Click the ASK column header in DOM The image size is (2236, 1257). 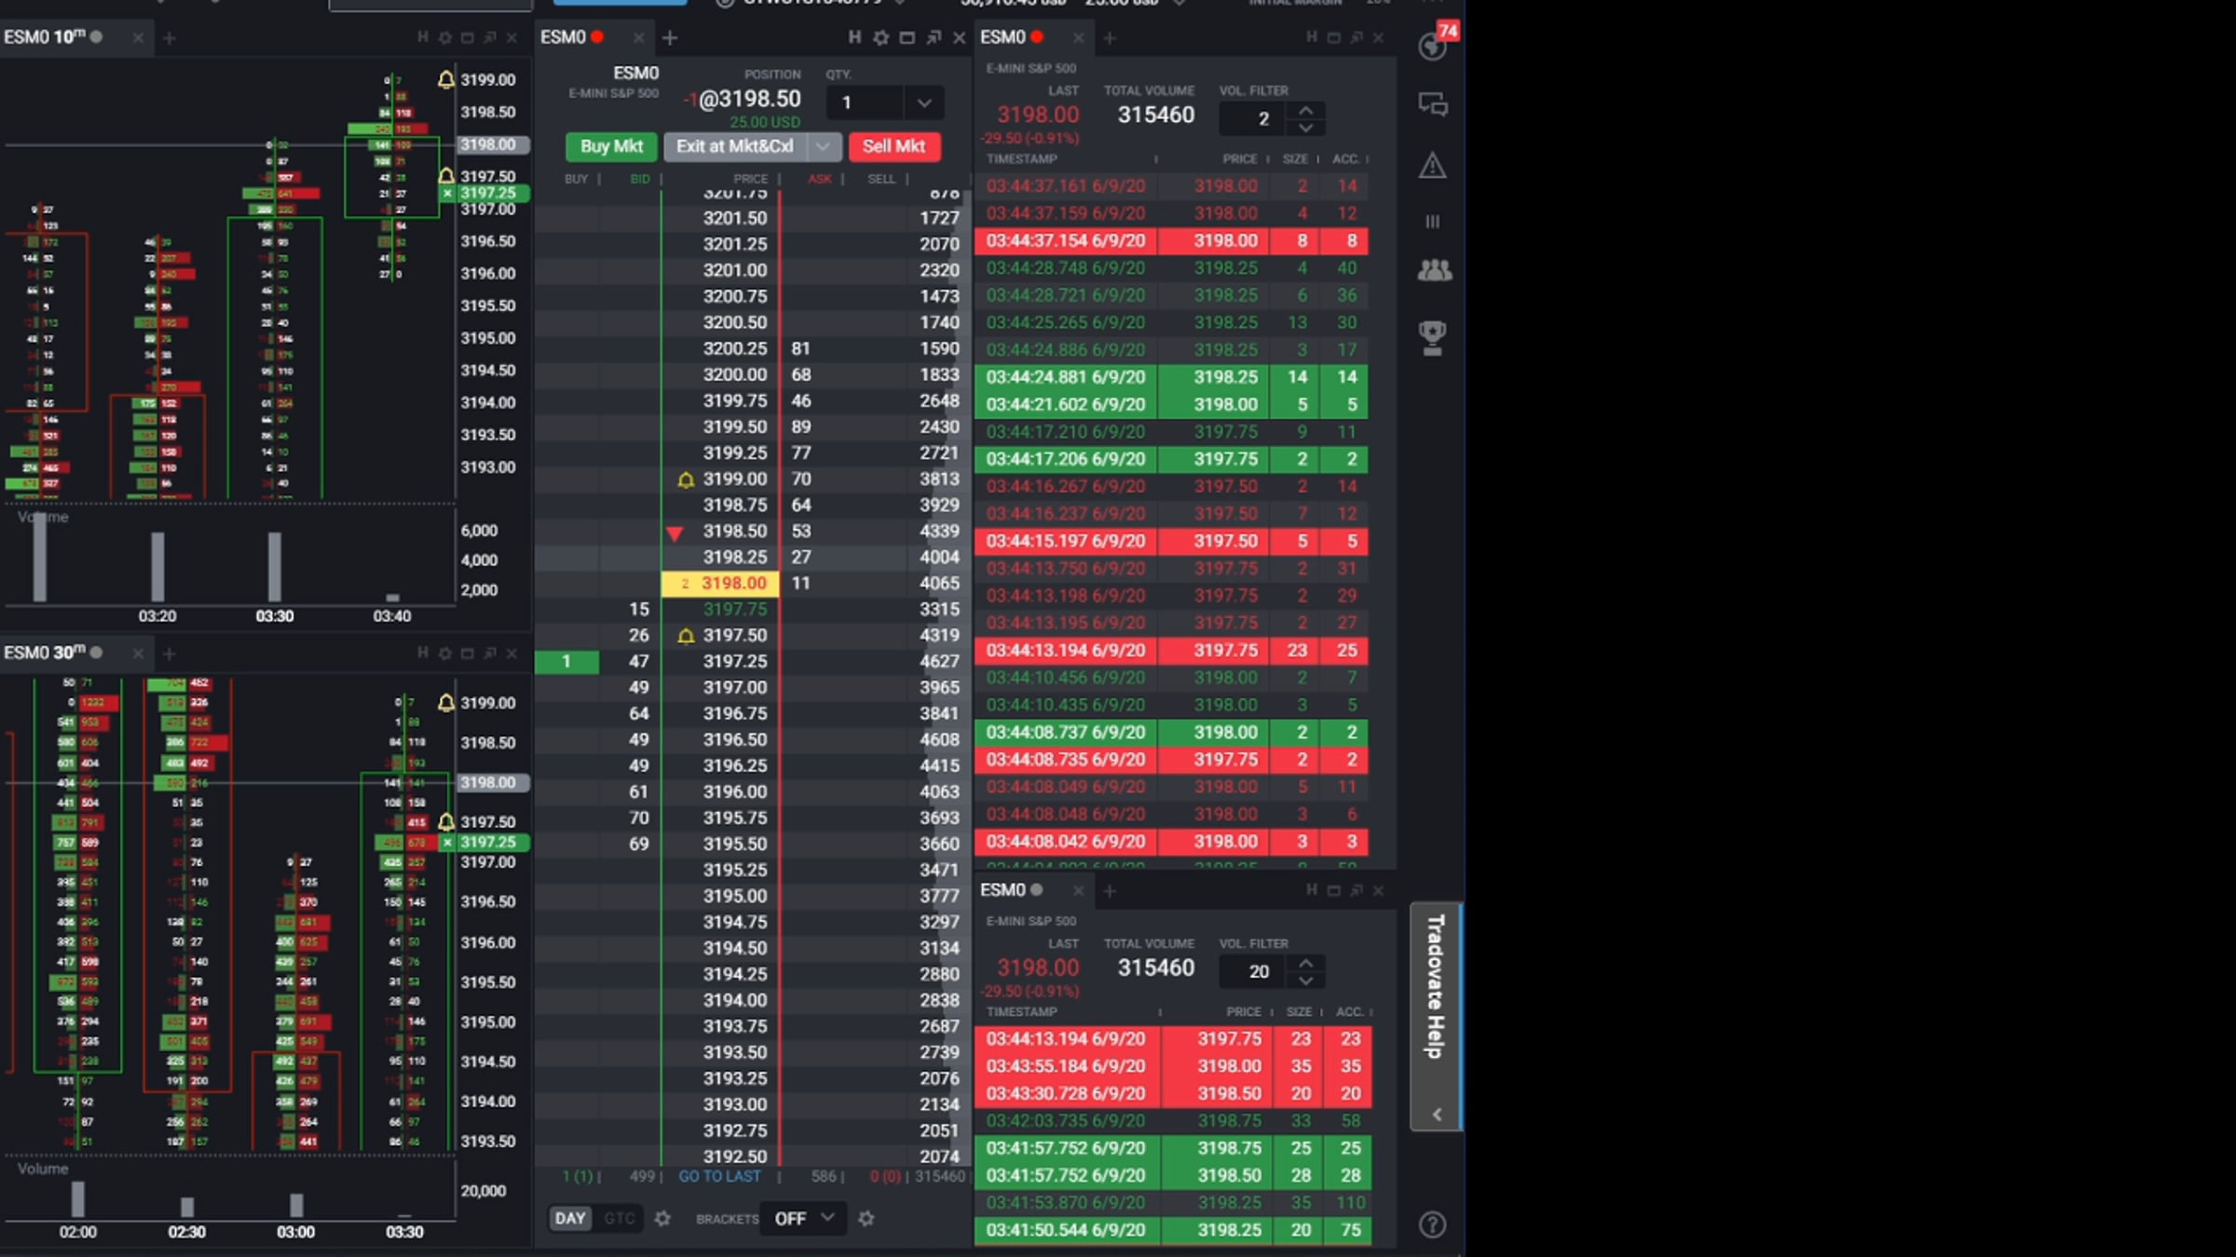[x=820, y=179]
